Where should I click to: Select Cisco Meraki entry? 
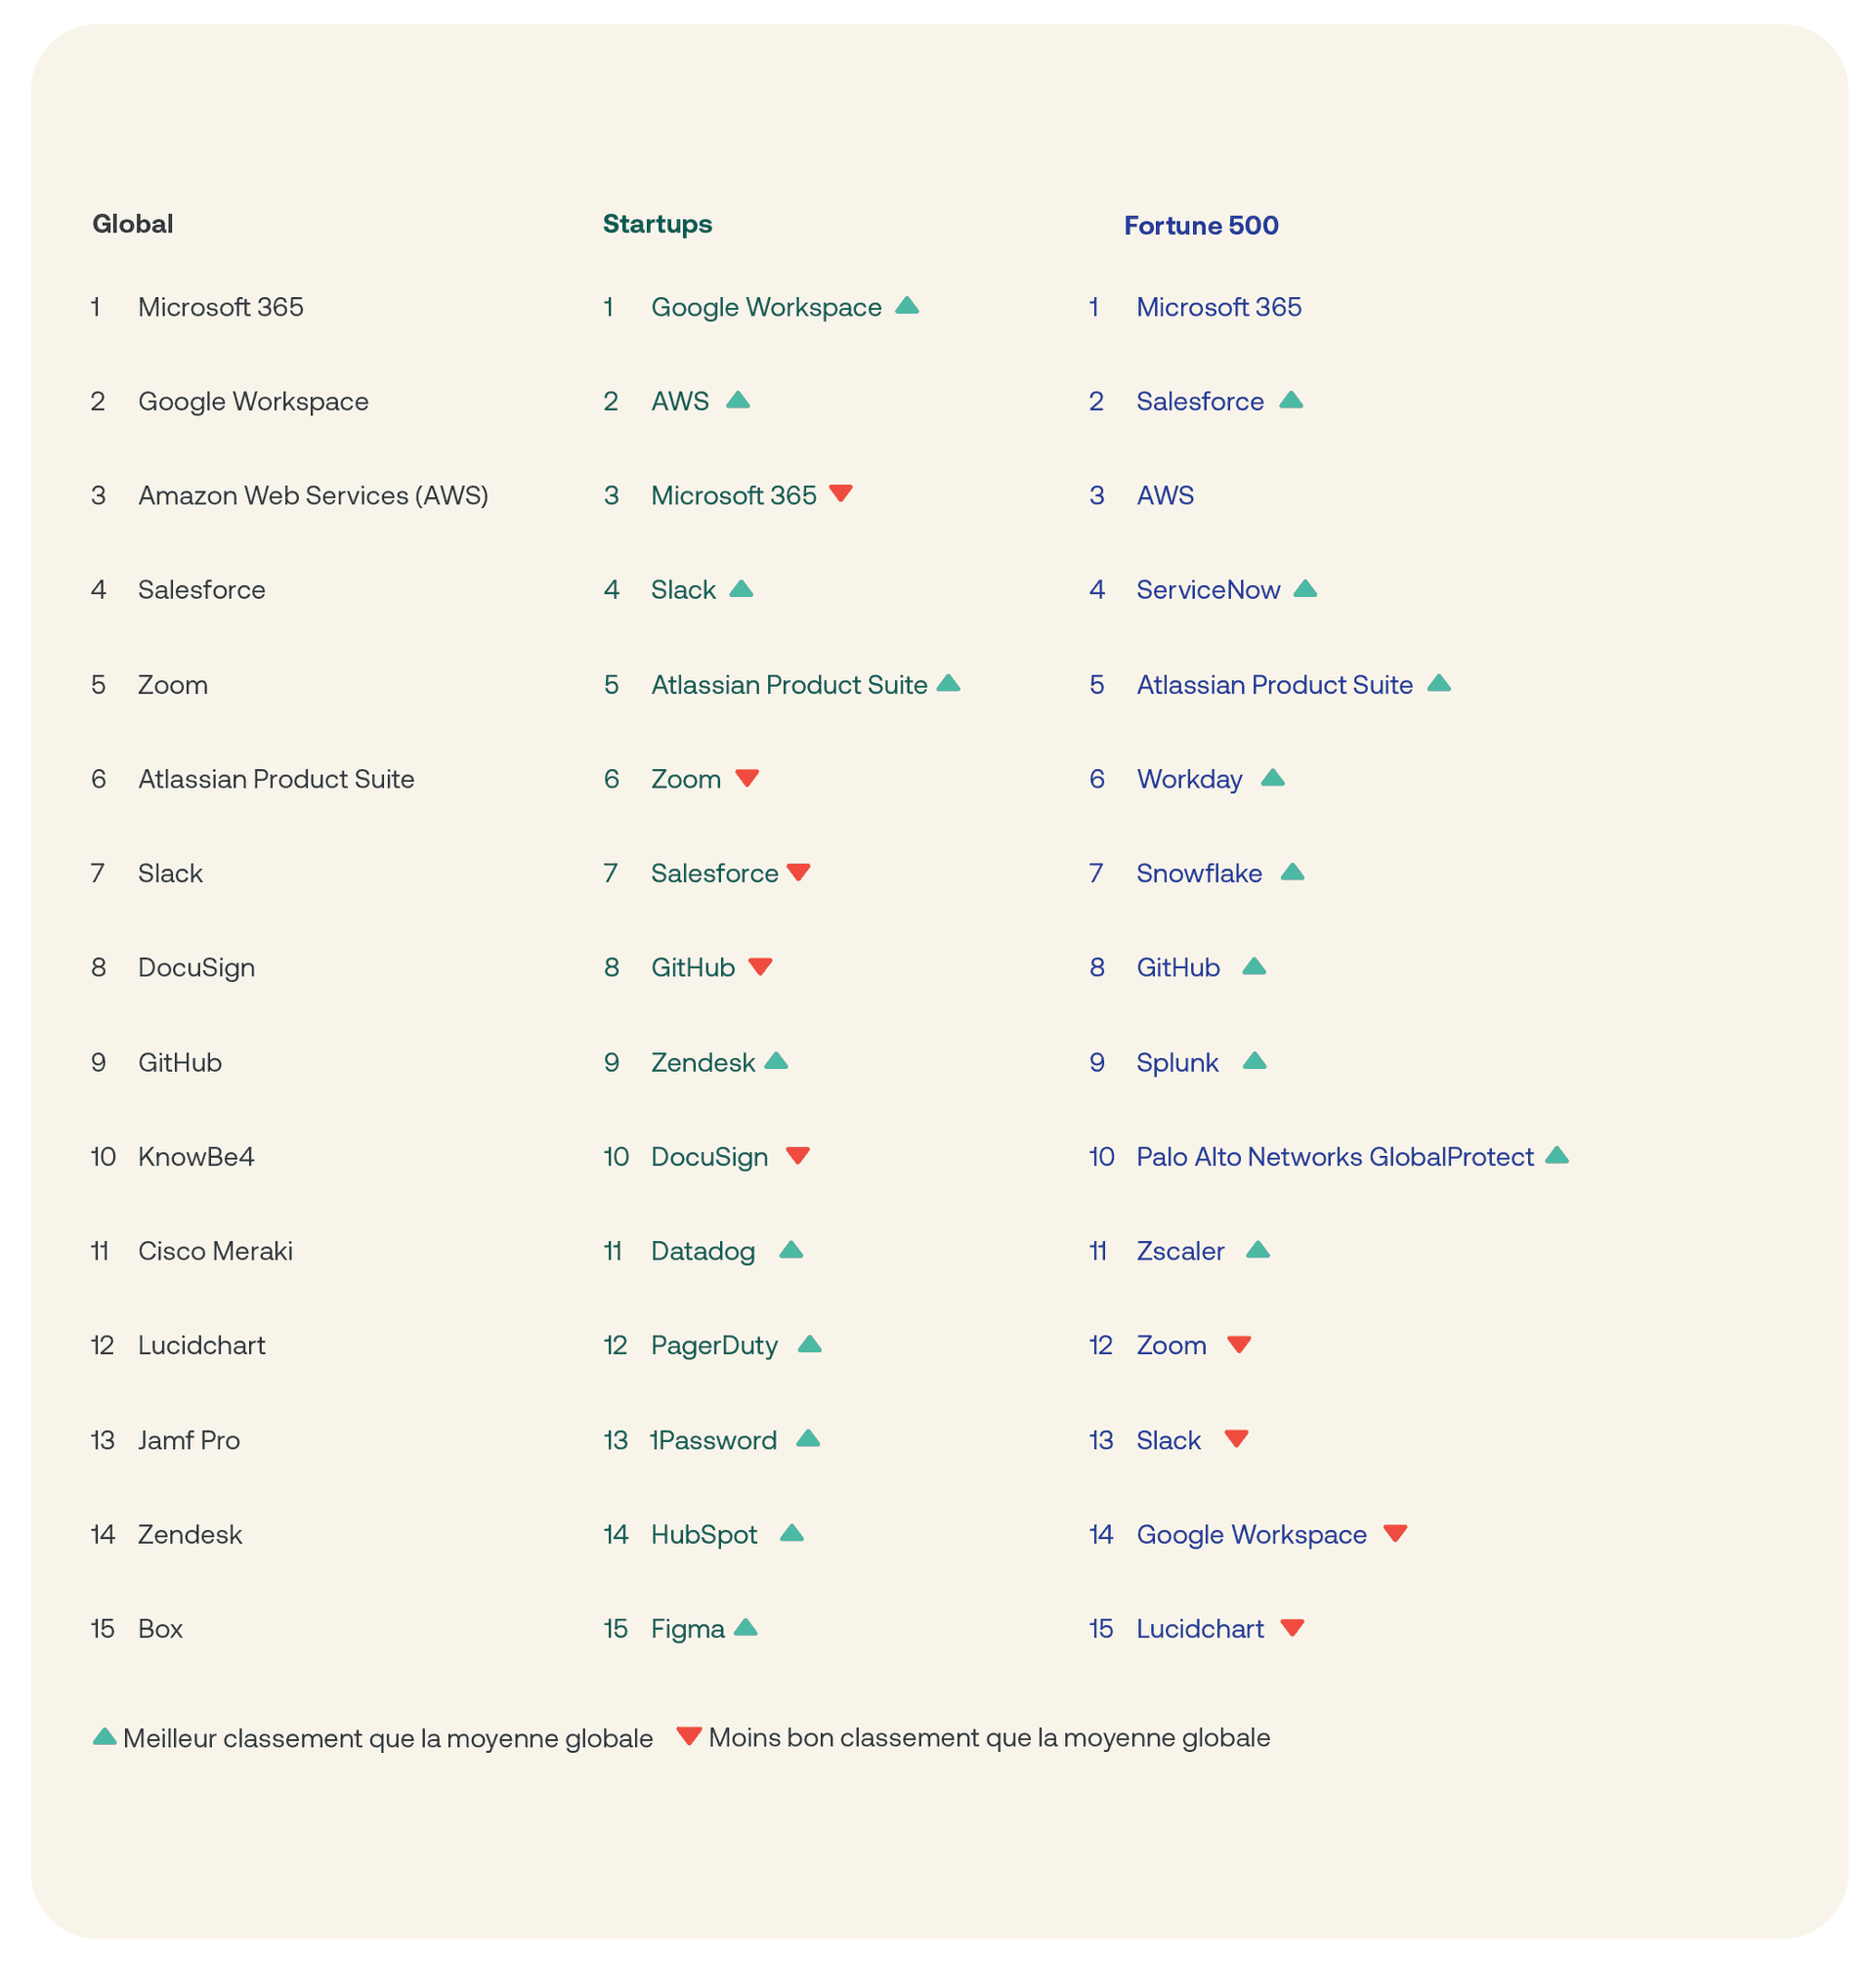tap(215, 1250)
